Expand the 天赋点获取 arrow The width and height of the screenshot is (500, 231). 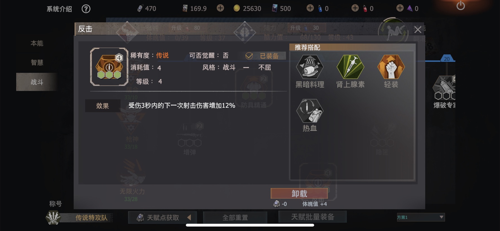(189, 217)
